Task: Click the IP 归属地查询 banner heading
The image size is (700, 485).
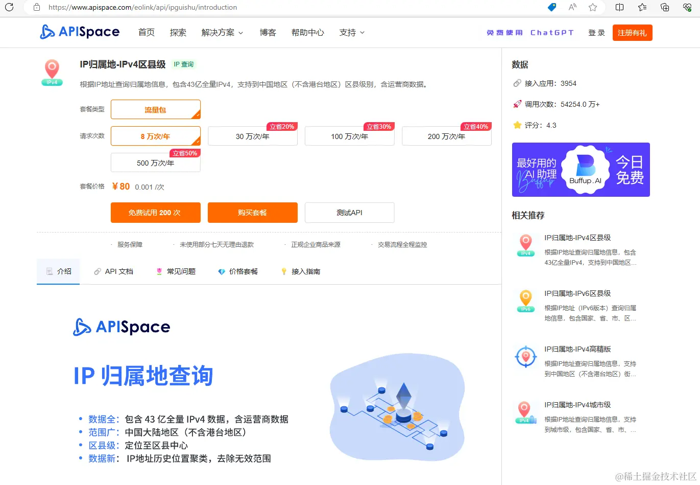Action: (143, 376)
